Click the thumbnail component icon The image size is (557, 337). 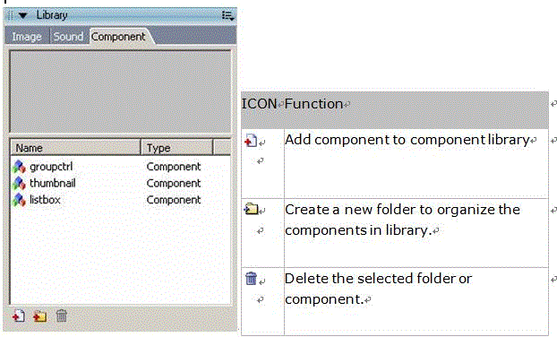click(x=19, y=183)
